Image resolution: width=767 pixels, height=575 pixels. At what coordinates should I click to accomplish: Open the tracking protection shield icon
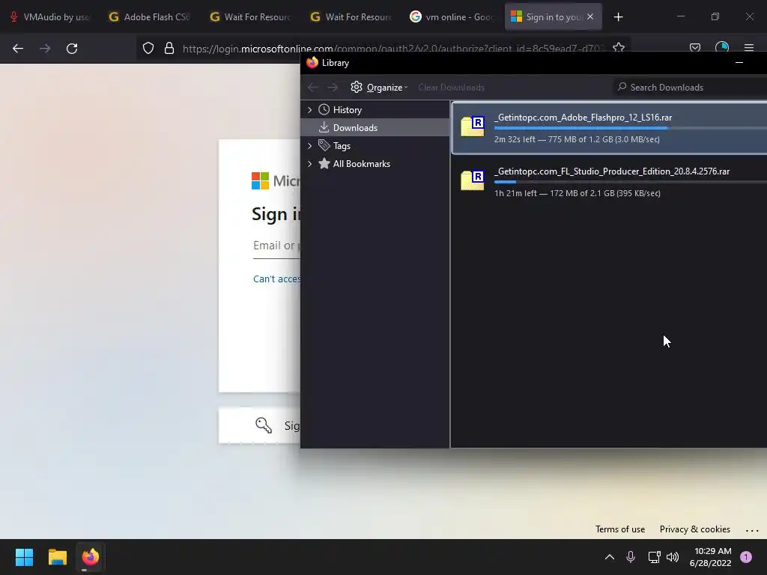pyautogui.click(x=148, y=48)
